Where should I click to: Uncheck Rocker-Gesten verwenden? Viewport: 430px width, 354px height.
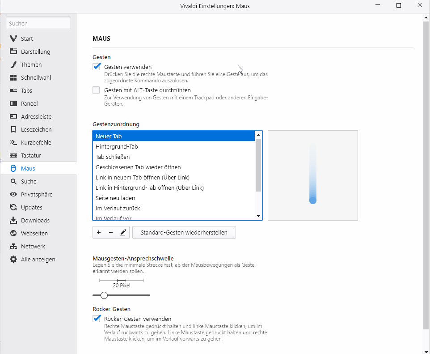96,319
